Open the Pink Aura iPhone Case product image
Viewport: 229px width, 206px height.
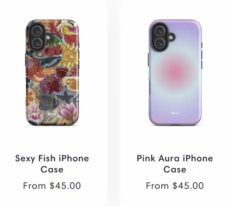(x=175, y=73)
